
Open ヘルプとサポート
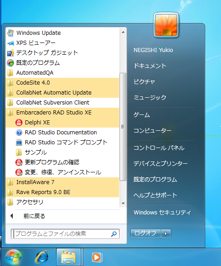point(155,195)
